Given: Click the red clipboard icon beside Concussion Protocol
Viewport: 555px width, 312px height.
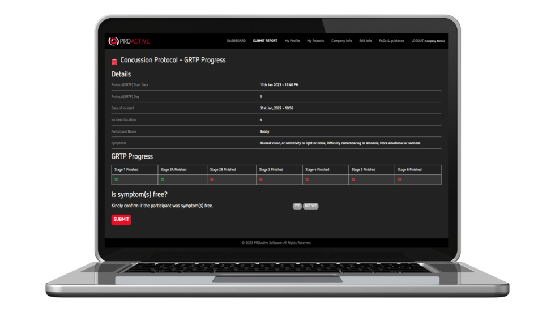Looking at the screenshot, I should (x=114, y=61).
